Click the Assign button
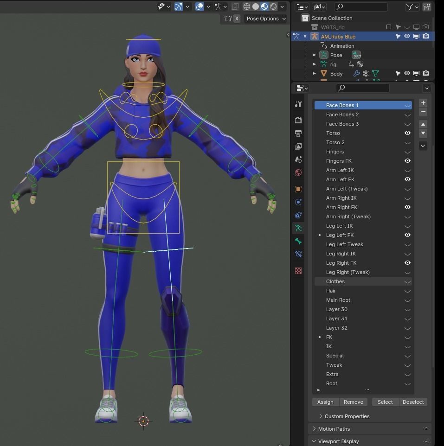Screen dimensions: 444x446 pyautogui.click(x=325, y=402)
